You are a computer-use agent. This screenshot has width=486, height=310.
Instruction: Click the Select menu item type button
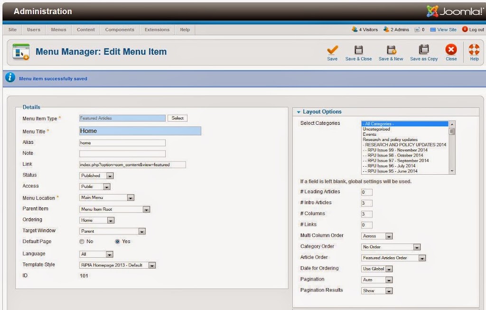[x=178, y=118]
